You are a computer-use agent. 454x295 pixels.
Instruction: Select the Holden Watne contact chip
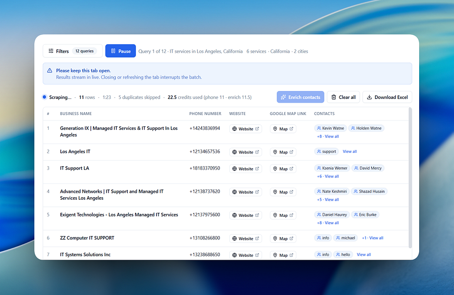click(x=366, y=128)
